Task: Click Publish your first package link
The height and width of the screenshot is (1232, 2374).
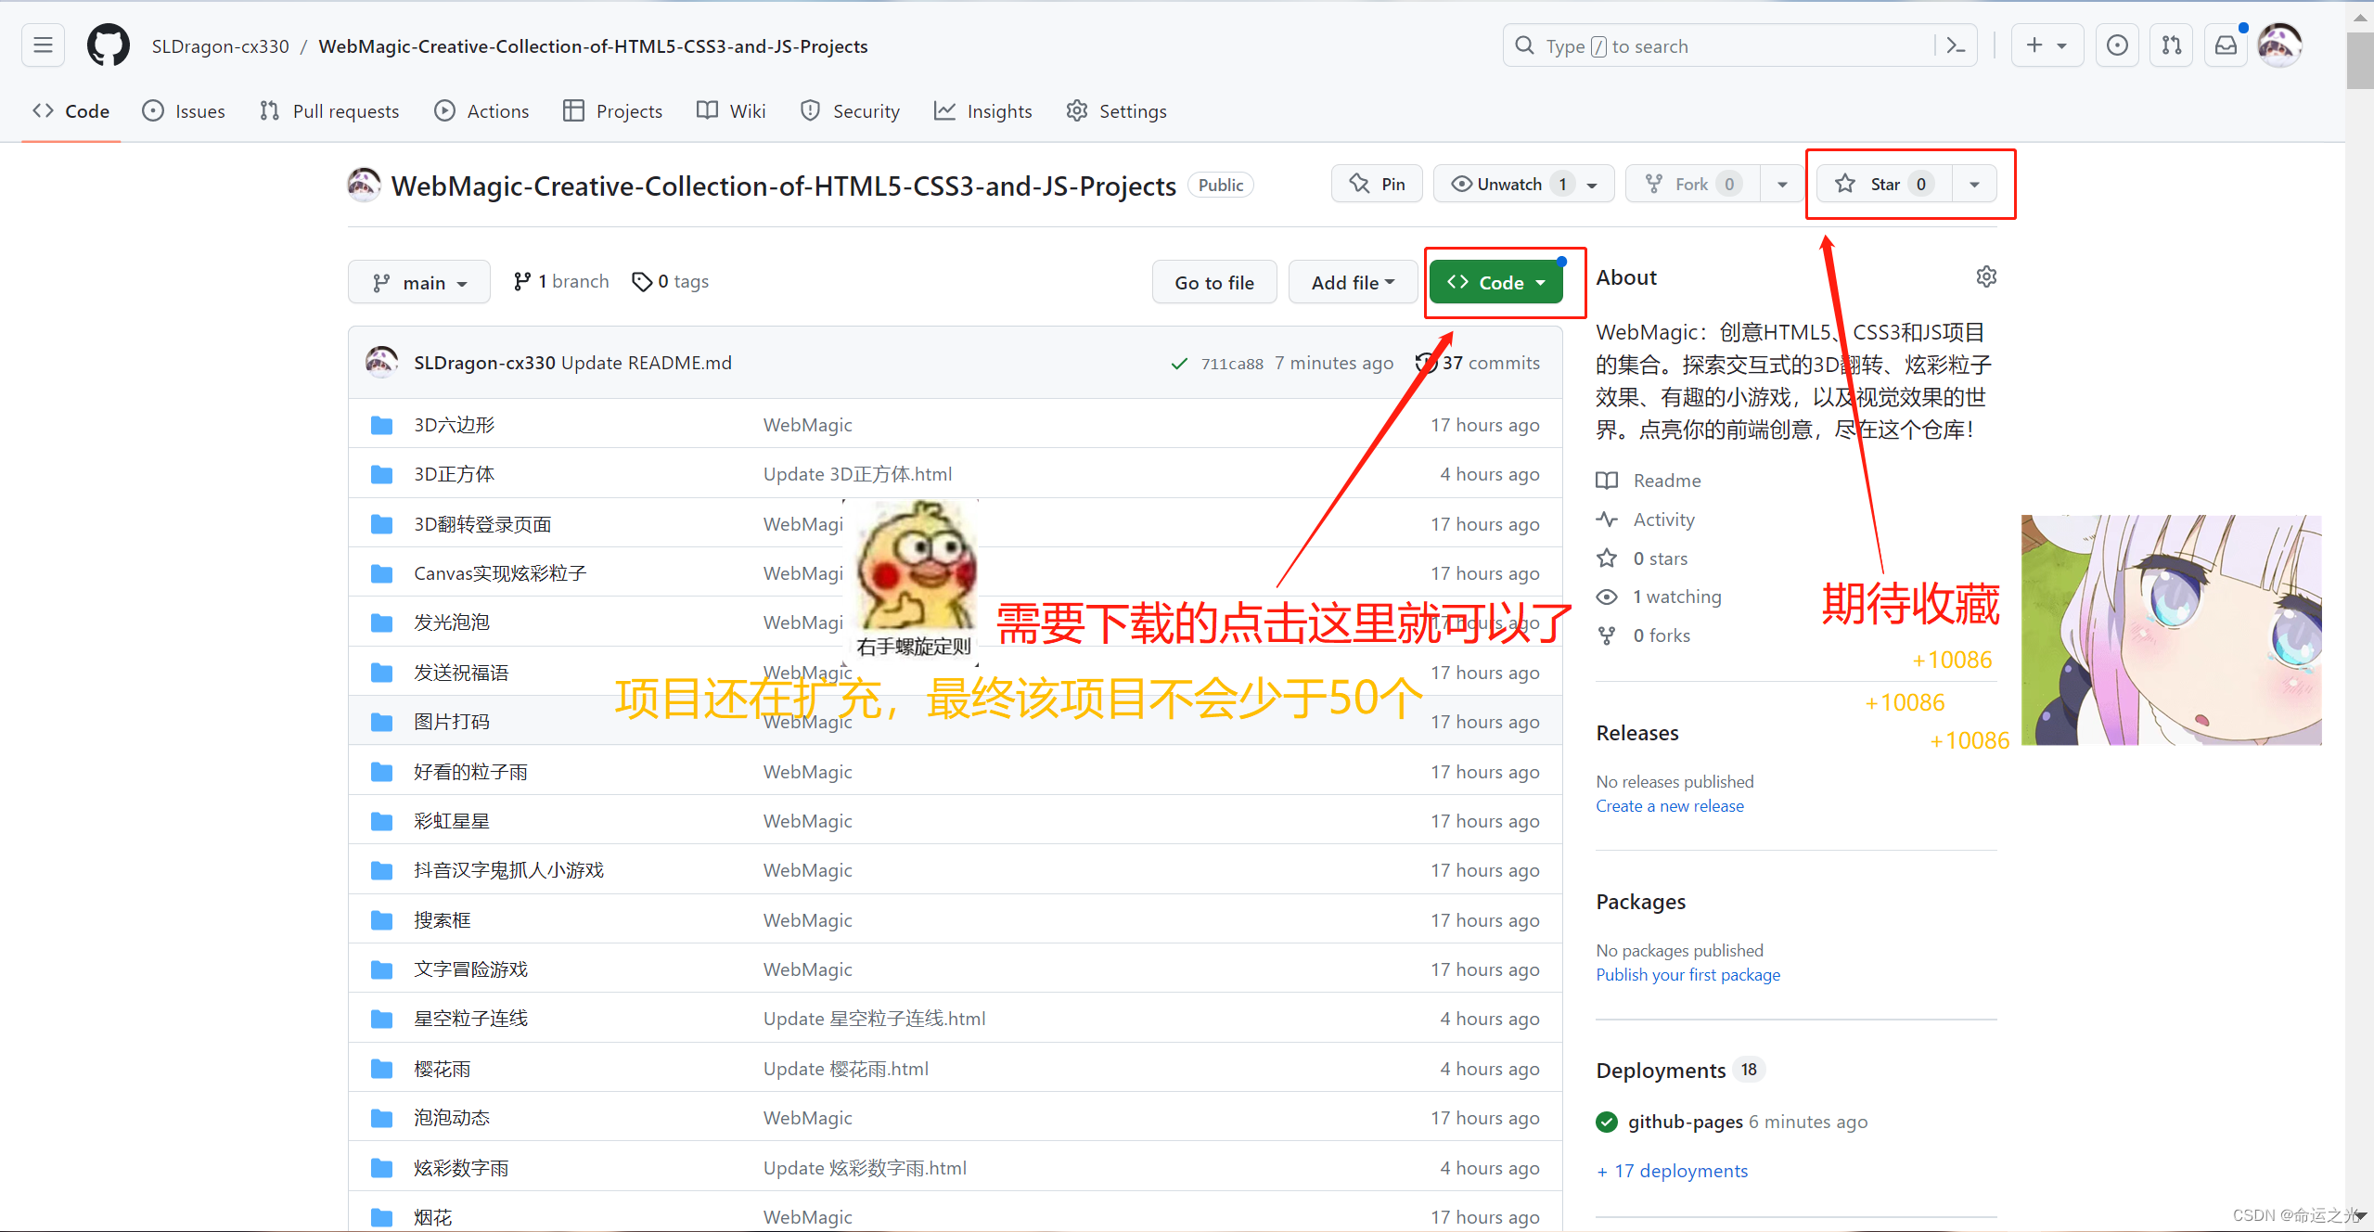Action: [x=1687, y=975]
